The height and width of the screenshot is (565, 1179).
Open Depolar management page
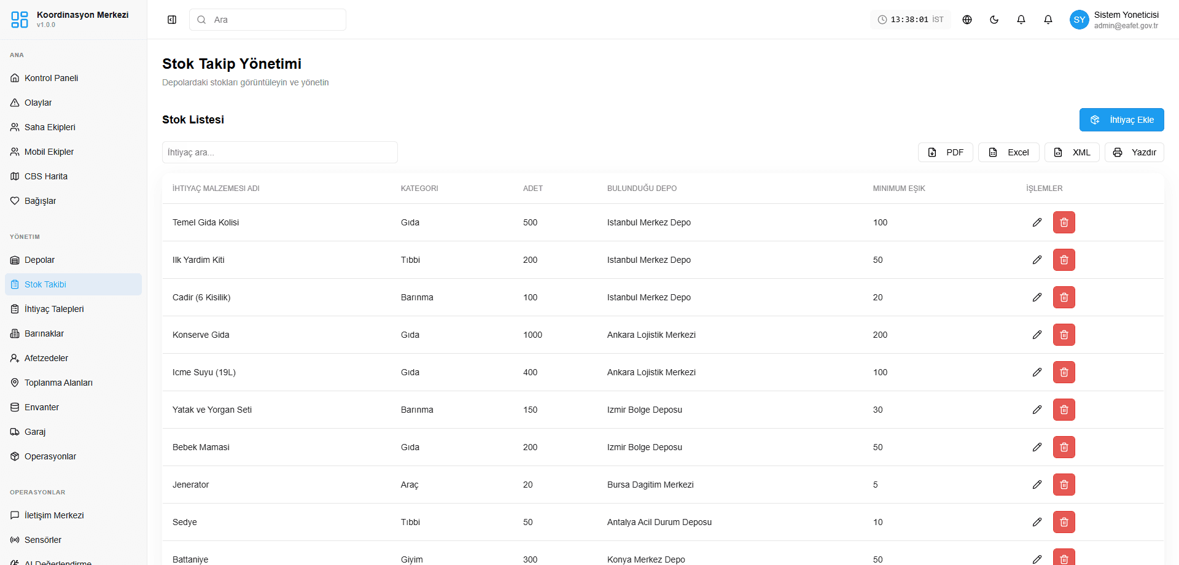73,260
